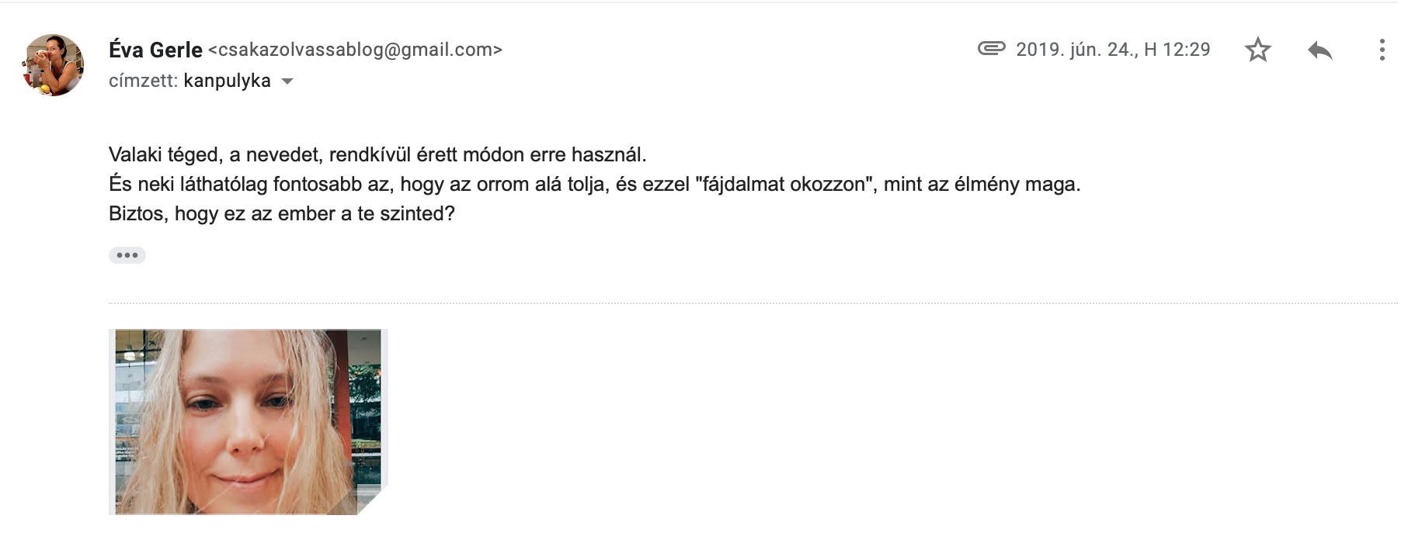
Task: Click the dotted divider above the attachment
Action: coord(752,303)
